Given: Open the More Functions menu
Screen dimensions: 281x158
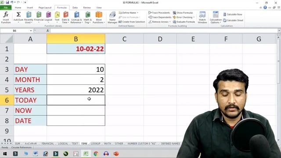Looking at the screenshot, I should coord(98,18).
